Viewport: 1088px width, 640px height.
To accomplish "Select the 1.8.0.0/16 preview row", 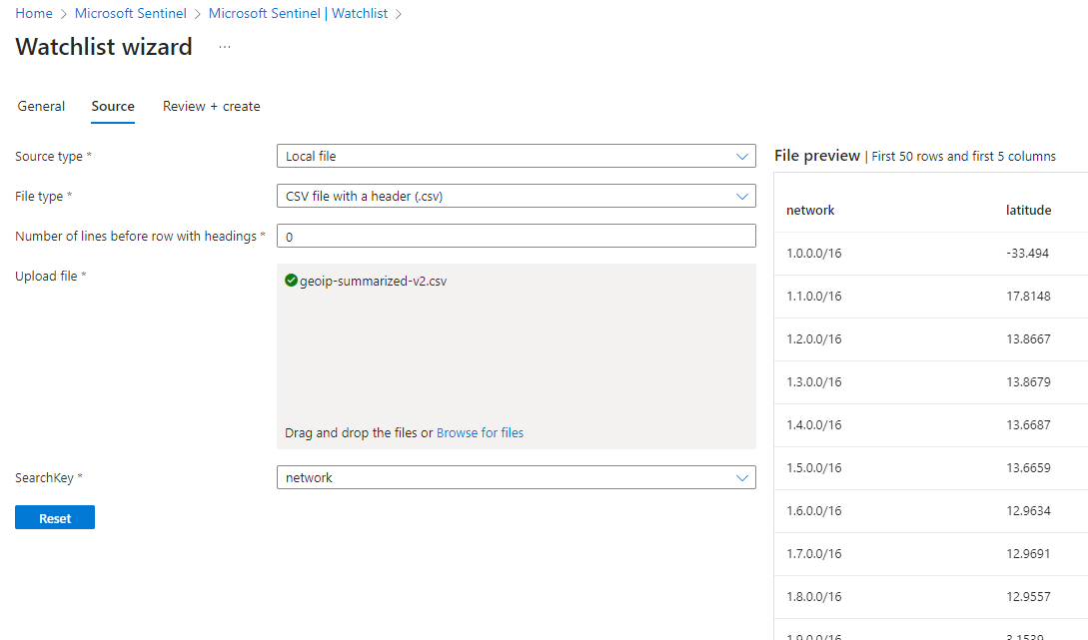I will coord(931,597).
